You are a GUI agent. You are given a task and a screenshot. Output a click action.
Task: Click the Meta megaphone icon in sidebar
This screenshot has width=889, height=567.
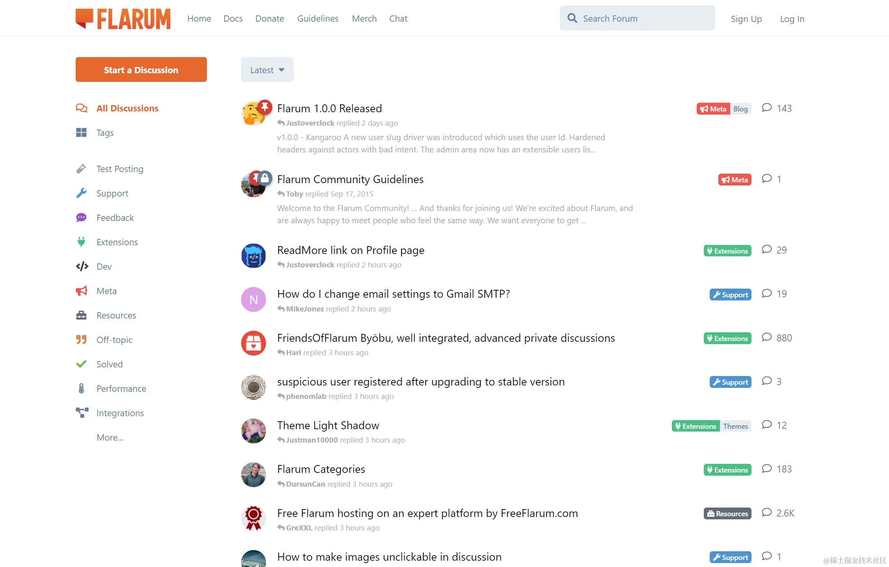[x=81, y=291]
